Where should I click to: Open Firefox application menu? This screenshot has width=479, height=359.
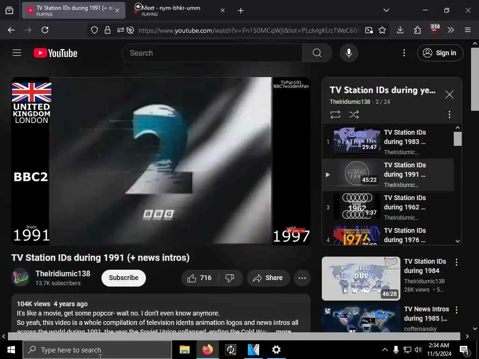[467, 30]
